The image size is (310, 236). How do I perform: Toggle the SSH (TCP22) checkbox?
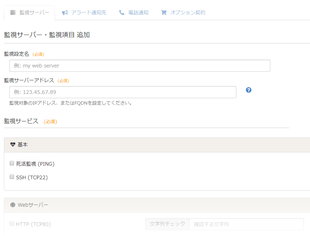click(12, 177)
